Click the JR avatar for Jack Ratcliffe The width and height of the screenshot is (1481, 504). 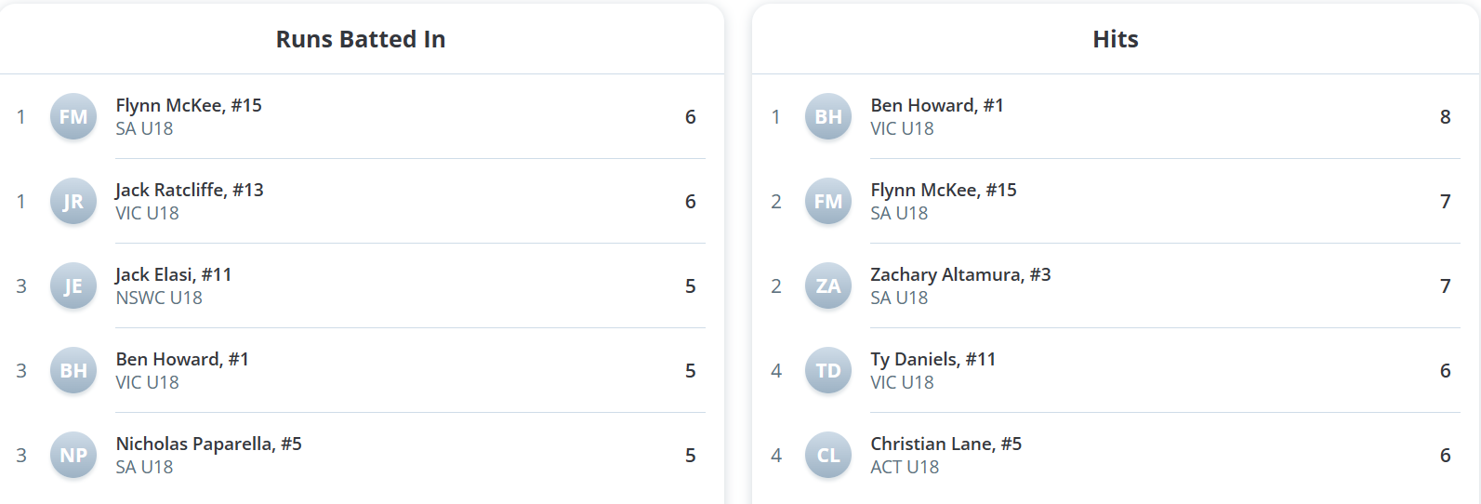tap(73, 202)
